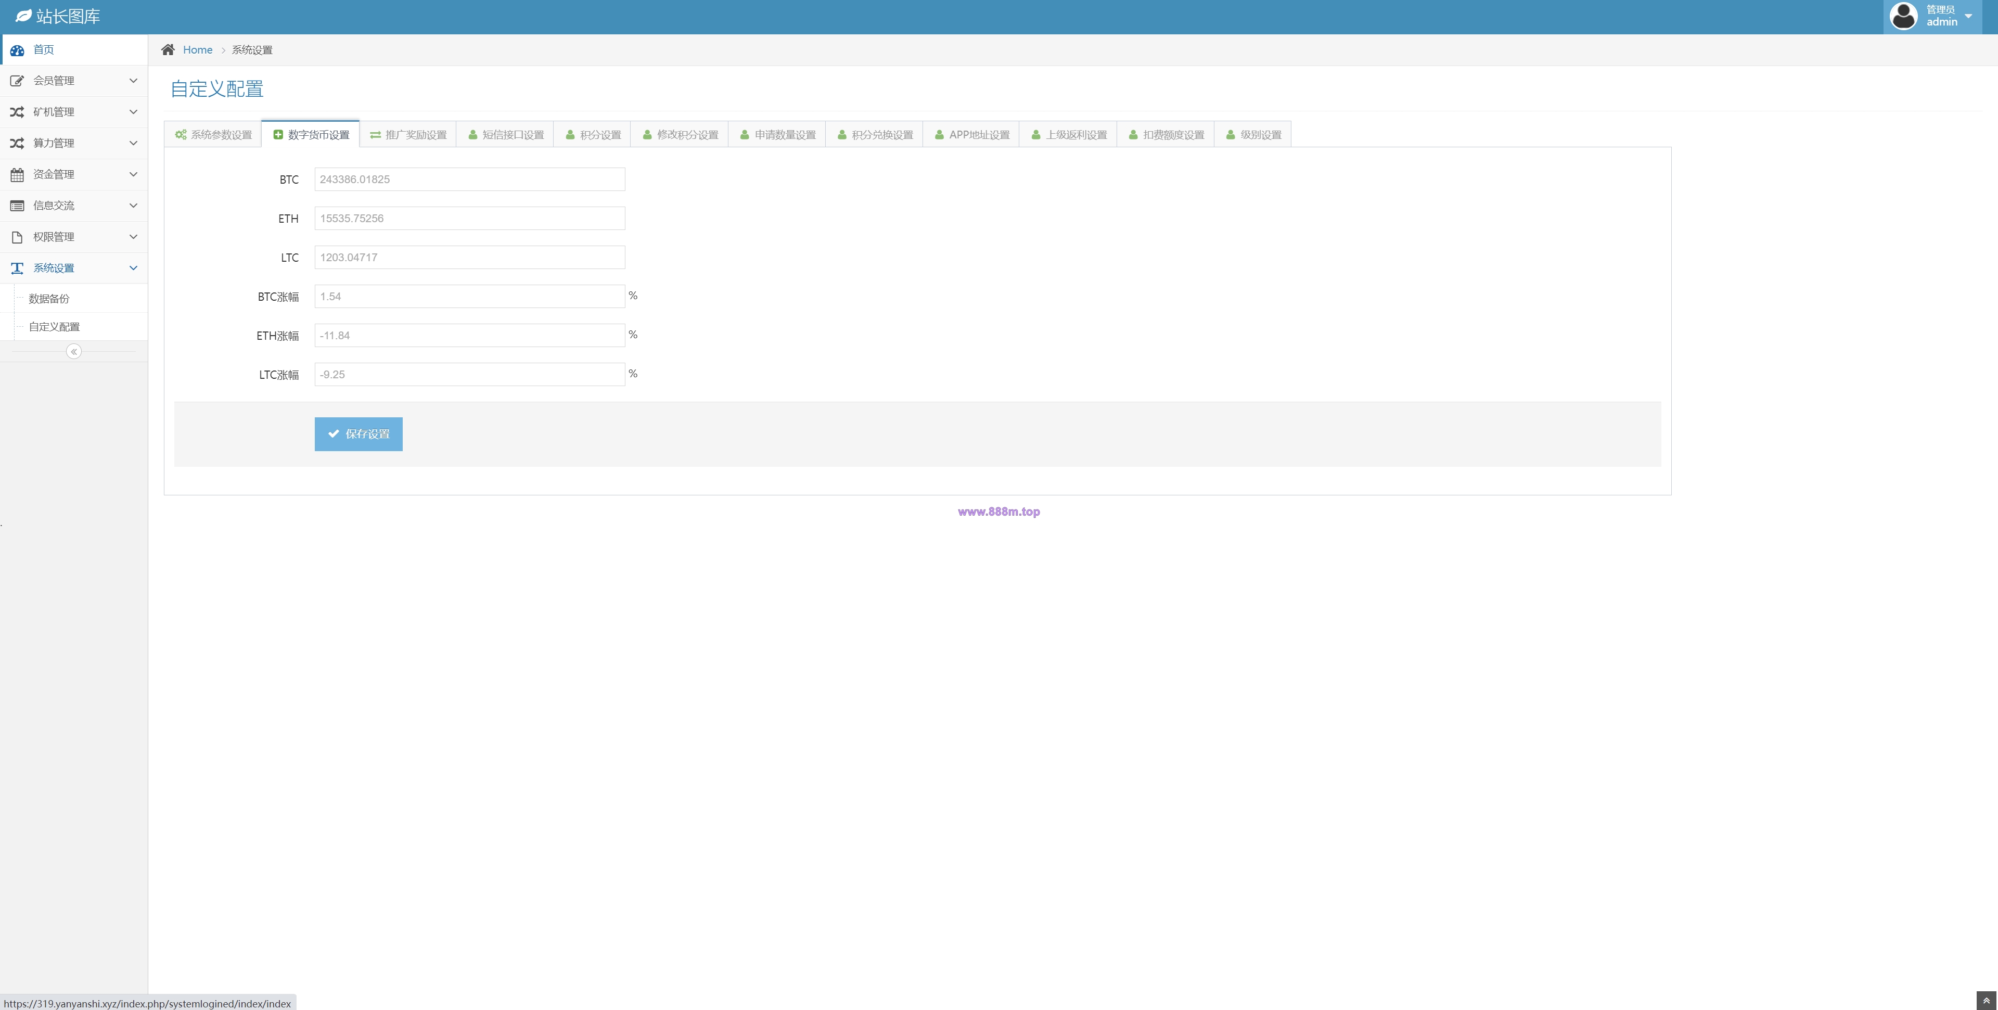Collapse the 系统设置 menu chevron
The height and width of the screenshot is (1010, 1998).
click(x=133, y=267)
